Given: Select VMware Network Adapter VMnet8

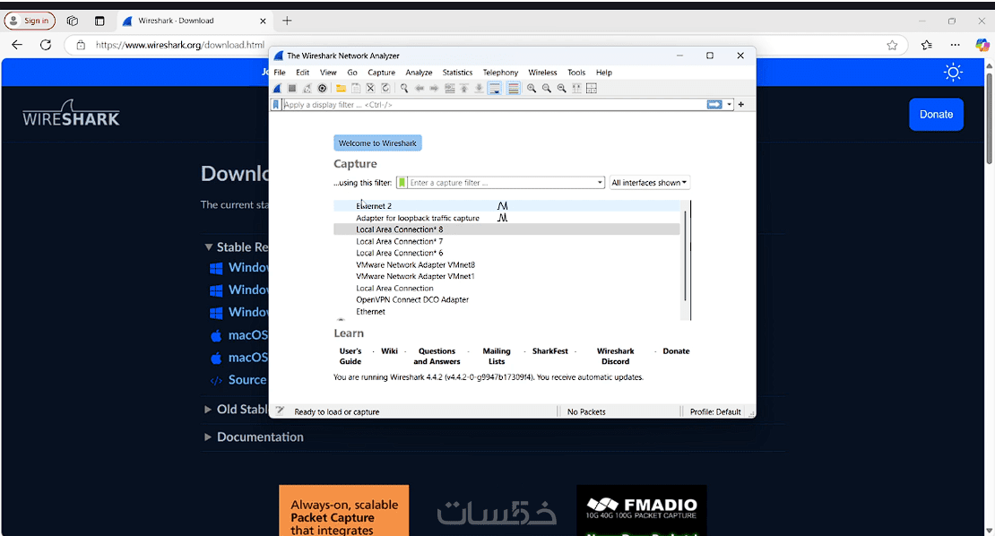Looking at the screenshot, I should click(x=506, y=264).
